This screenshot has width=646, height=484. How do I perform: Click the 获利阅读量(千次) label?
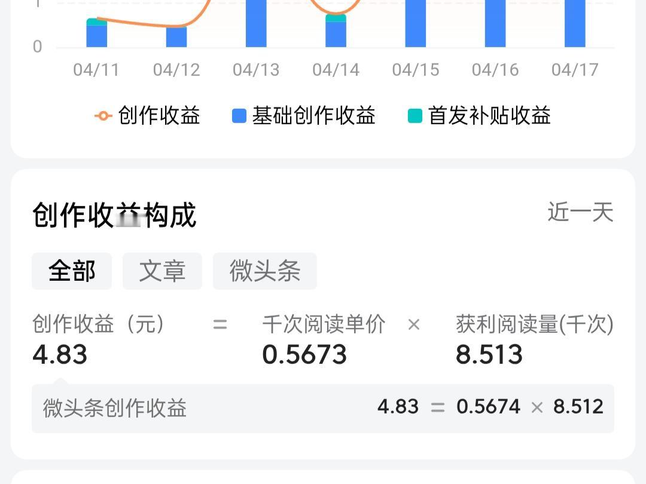click(x=535, y=324)
